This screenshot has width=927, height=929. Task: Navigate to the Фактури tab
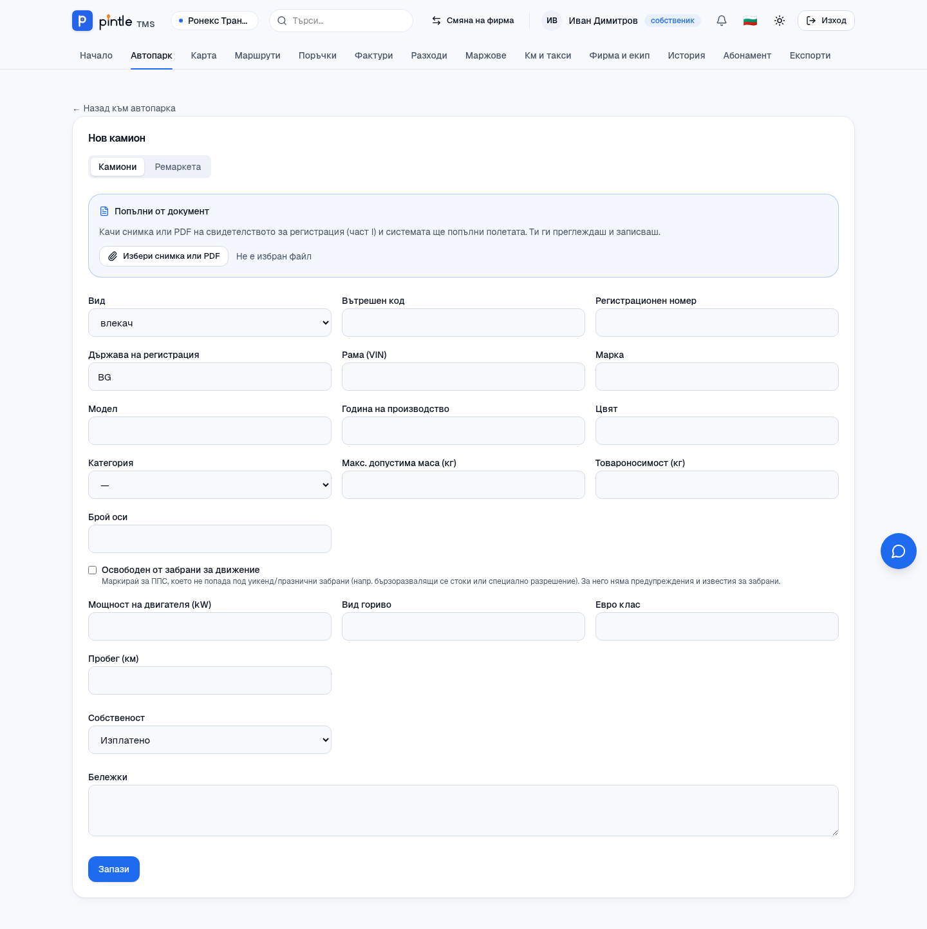[x=374, y=55]
